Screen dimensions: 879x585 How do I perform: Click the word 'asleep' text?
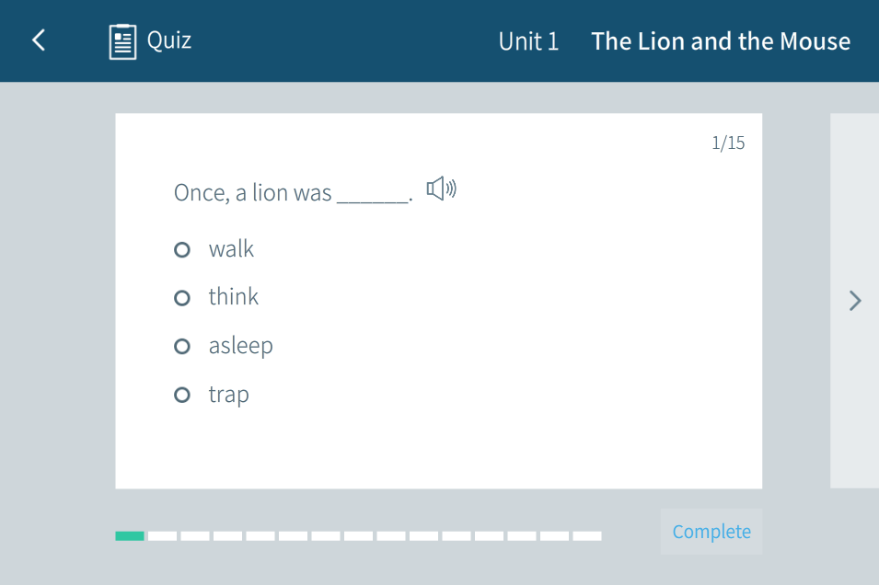point(240,346)
